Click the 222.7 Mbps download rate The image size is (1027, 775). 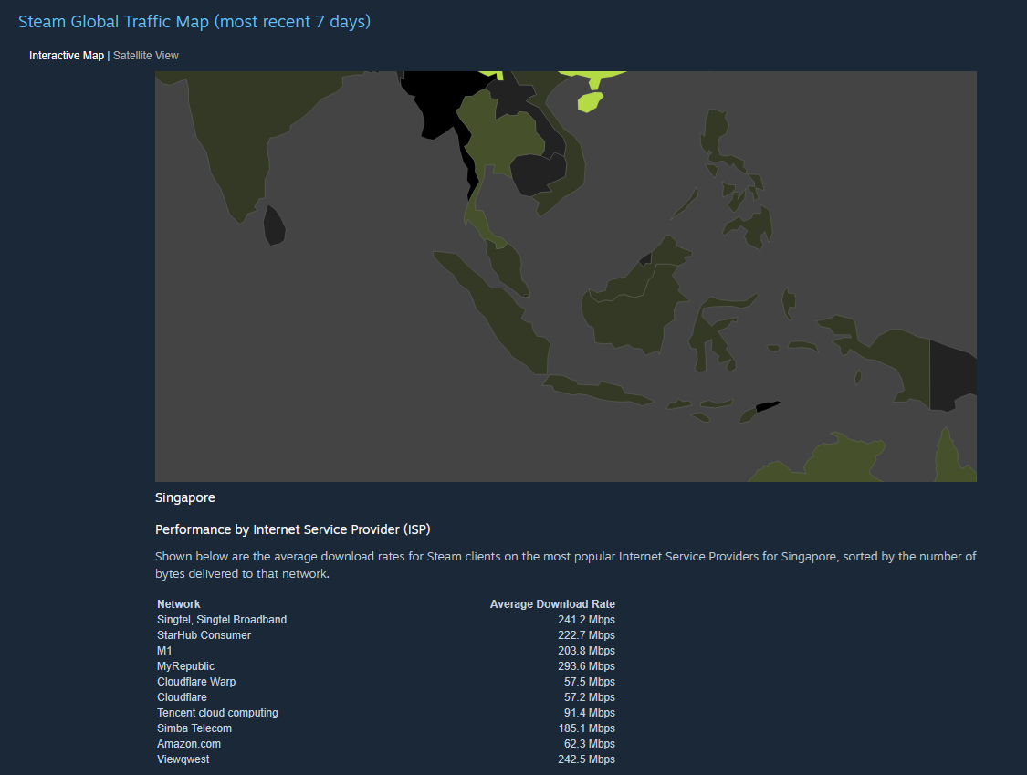pyautogui.click(x=587, y=635)
